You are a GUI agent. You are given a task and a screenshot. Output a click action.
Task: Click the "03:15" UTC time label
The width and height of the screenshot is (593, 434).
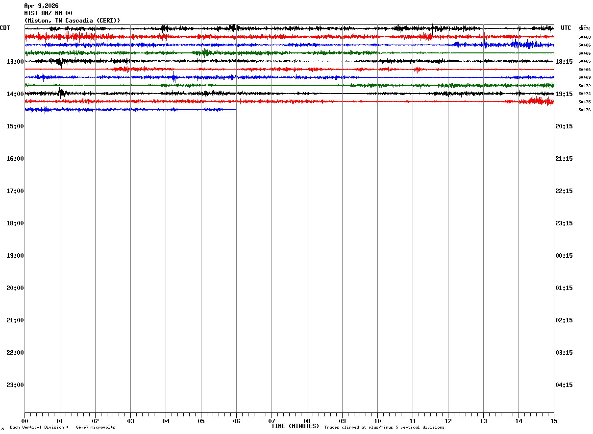564,353
